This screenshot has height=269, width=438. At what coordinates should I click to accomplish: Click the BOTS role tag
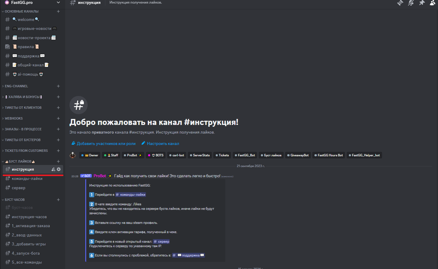point(156,155)
